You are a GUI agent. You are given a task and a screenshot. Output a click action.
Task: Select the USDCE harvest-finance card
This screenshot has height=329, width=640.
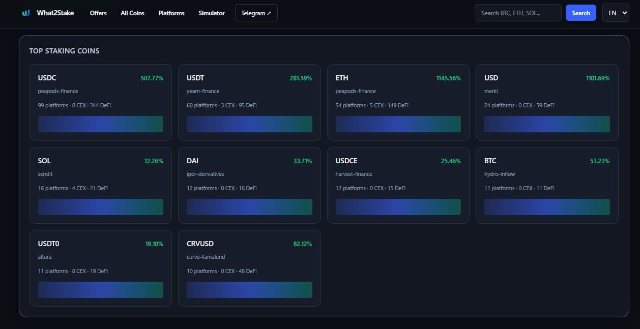pos(398,185)
